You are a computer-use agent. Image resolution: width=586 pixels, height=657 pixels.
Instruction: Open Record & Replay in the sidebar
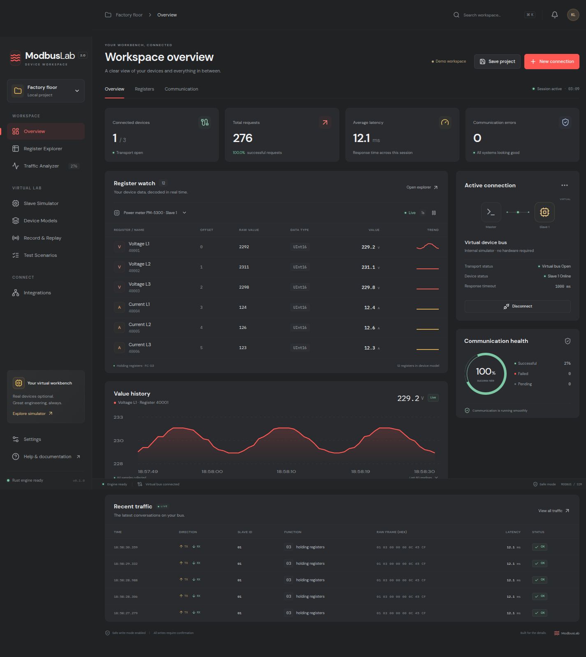[46, 238]
